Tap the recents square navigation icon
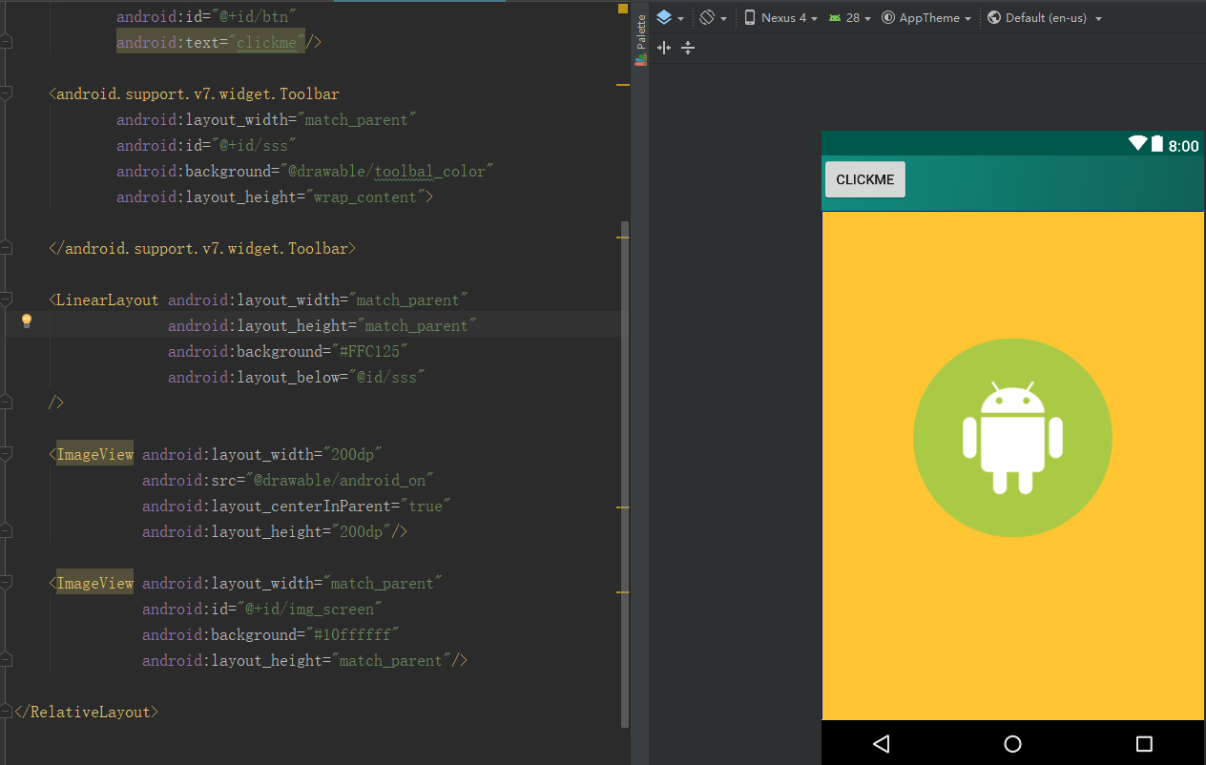1206x765 pixels. click(1144, 743)
